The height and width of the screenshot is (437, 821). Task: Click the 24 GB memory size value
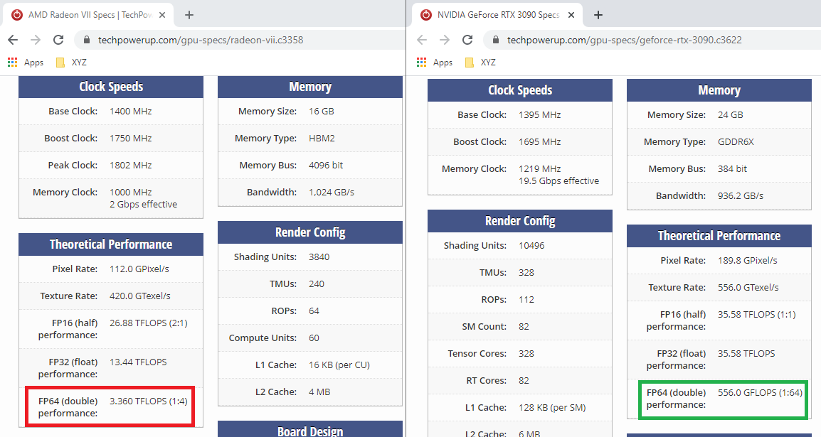(x=731, y=115)
